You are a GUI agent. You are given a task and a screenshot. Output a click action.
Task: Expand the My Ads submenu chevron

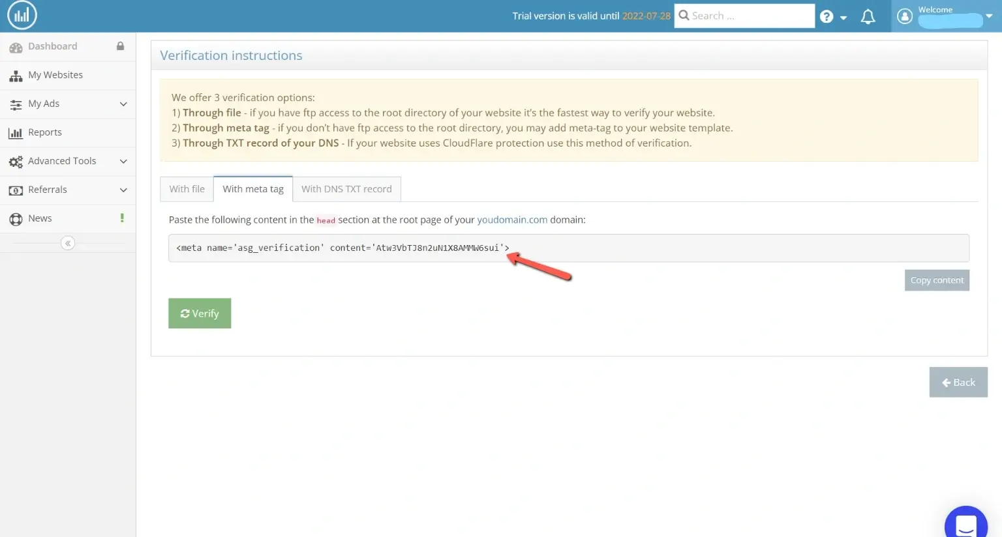coord(123,104)
